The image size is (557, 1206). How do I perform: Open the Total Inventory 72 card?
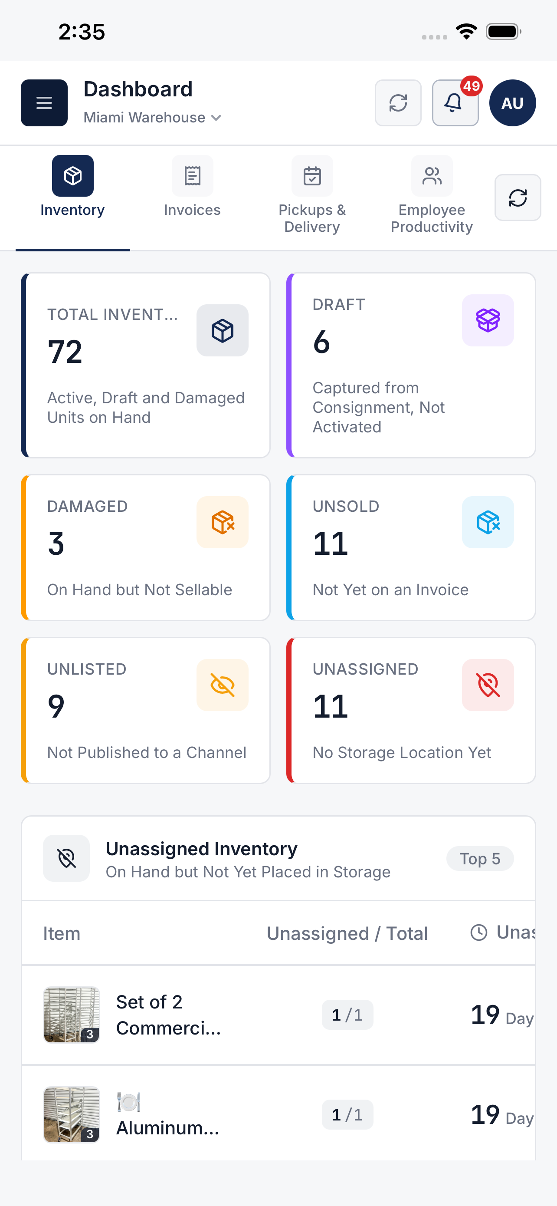click(x=145, y=365)
